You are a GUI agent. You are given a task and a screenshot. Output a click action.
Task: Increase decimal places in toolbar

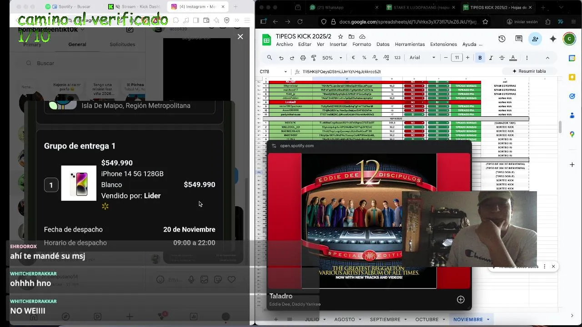[x=386, y=58]
